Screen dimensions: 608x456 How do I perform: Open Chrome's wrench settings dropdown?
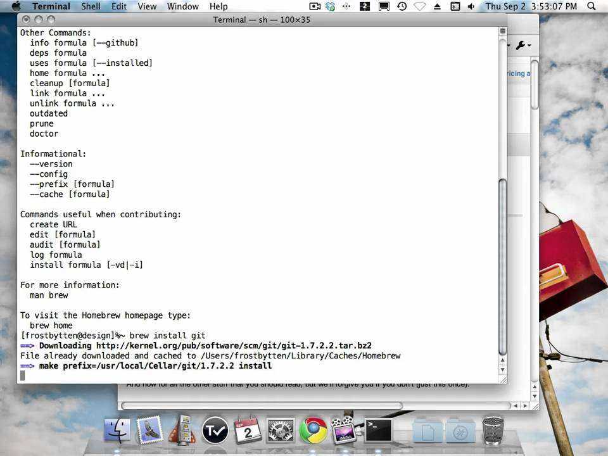(x=523, y=46)
